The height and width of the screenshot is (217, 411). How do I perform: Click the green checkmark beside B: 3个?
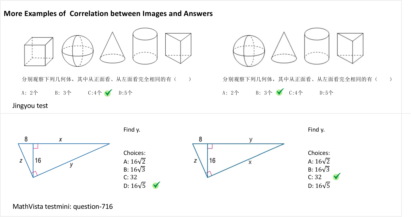(280, 92)
